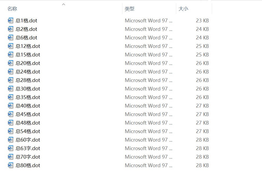This screenshot has height=173, width=262.
Task: Click the size cell of 总45格.dot
Action: pyautogui.click(x=202, y=114)
